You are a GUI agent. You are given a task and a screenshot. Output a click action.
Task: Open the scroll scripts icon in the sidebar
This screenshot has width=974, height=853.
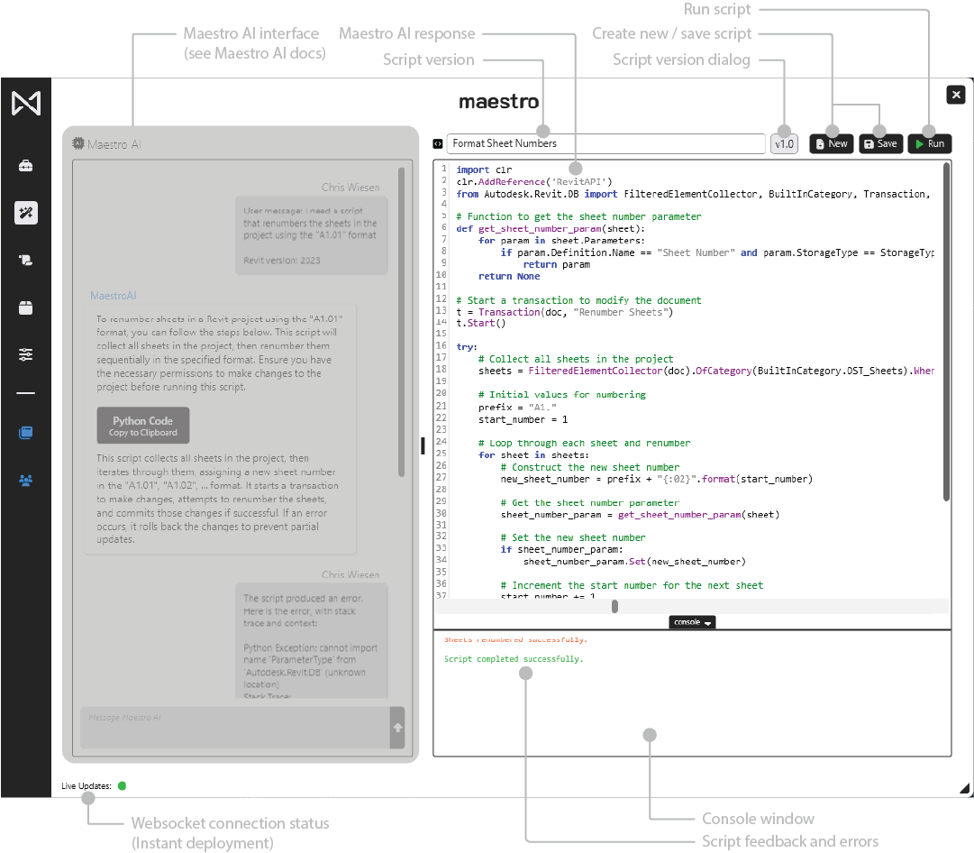[x=25, y=261]
